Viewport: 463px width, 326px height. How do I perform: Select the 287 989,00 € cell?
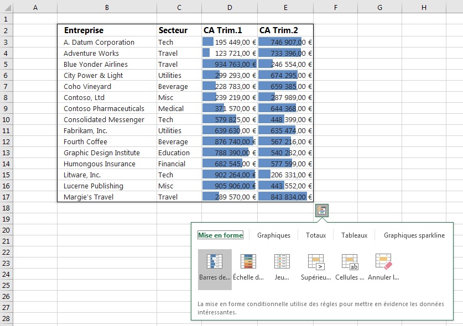[x=285, y=97]
